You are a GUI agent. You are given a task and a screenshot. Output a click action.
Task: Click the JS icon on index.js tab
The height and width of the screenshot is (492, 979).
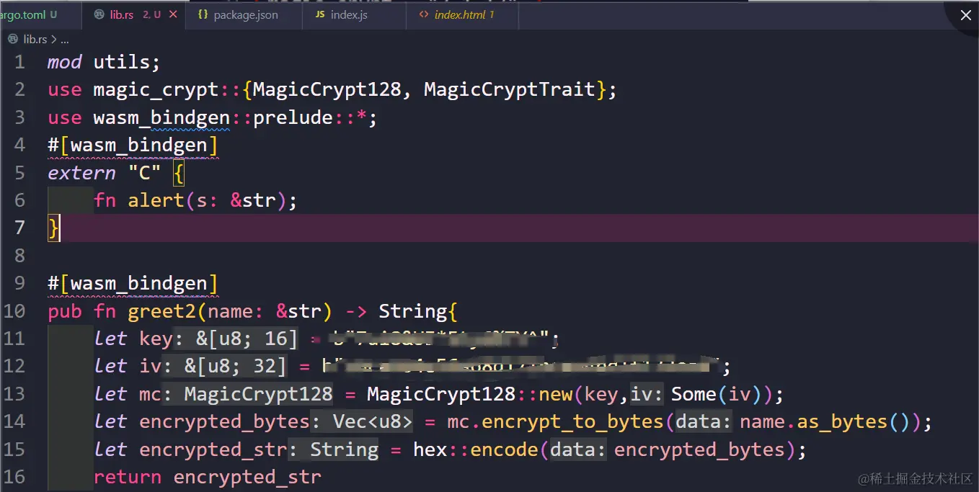pos(320,14)
